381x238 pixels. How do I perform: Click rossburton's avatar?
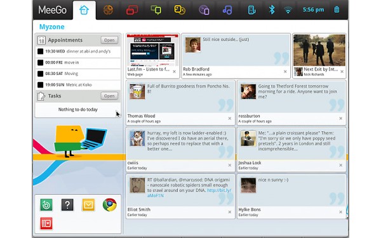[x=248, y=91]
